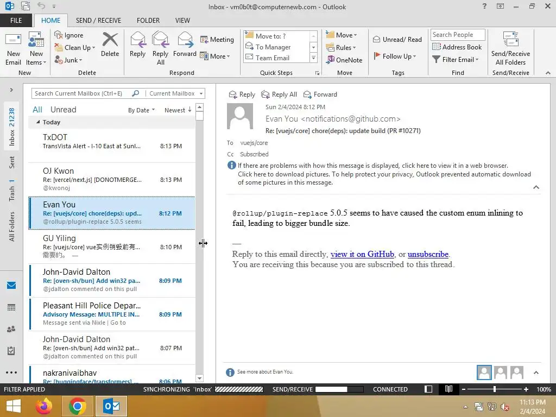Send message to OneNote
The height and width of the screenshot is (417, 556).
tap(344, 60)
